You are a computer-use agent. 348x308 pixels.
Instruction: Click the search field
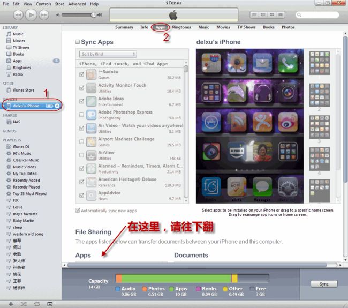point(317,15)
